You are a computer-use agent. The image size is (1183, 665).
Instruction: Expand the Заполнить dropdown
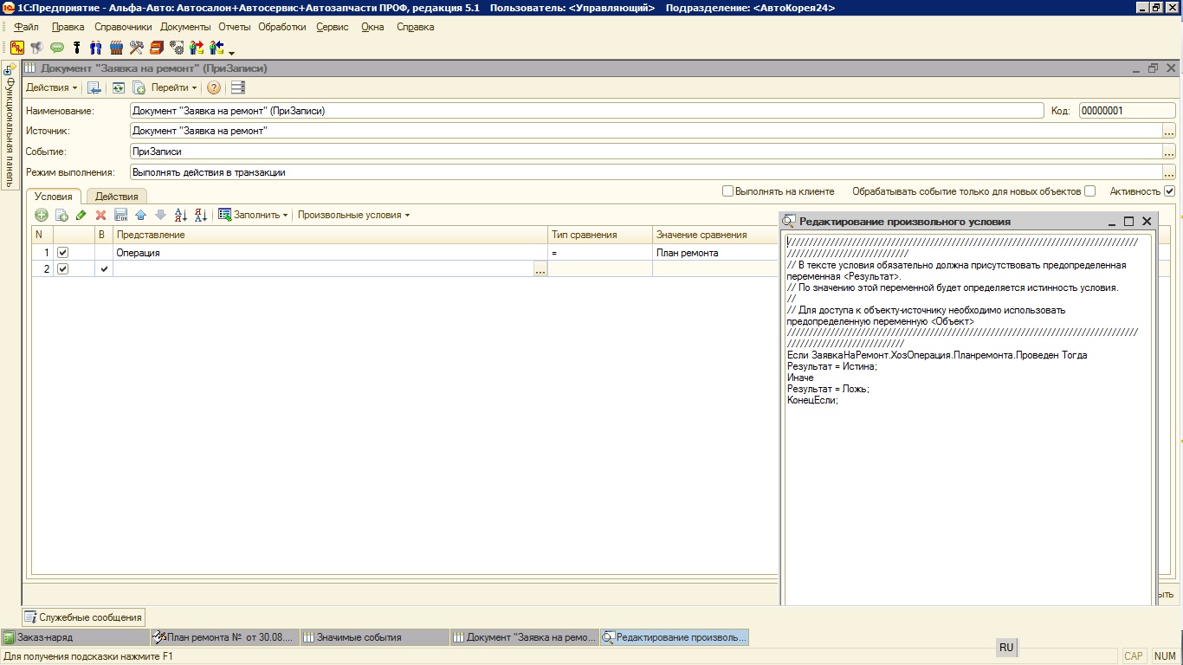click(x=253, y=215)
